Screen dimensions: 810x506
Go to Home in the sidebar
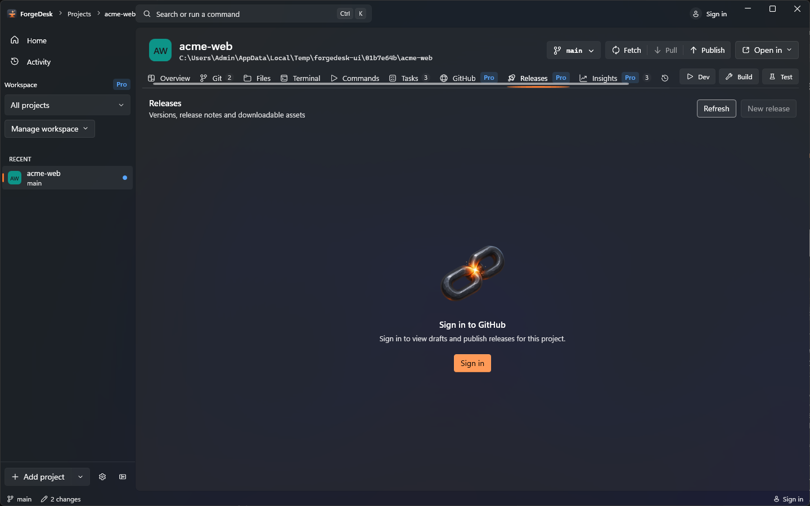click(67, 40)
